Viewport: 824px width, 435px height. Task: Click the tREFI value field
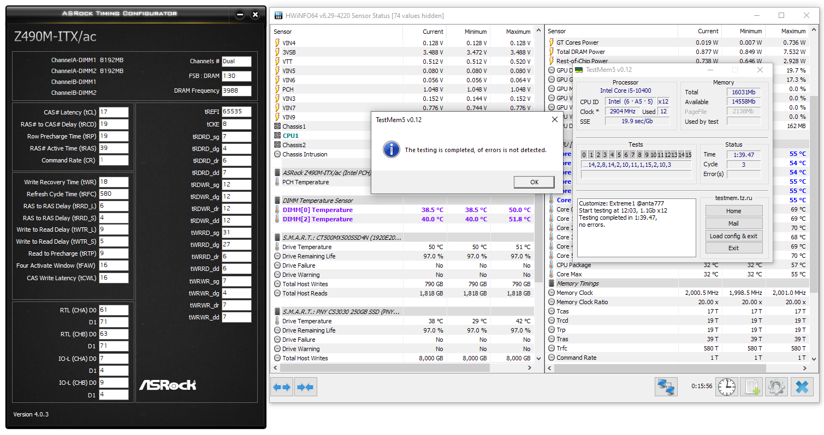point(236,112)
